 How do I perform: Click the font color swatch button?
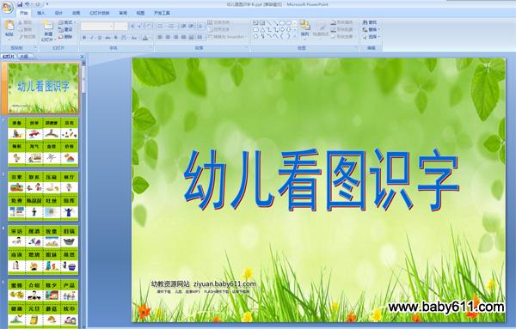145,38
